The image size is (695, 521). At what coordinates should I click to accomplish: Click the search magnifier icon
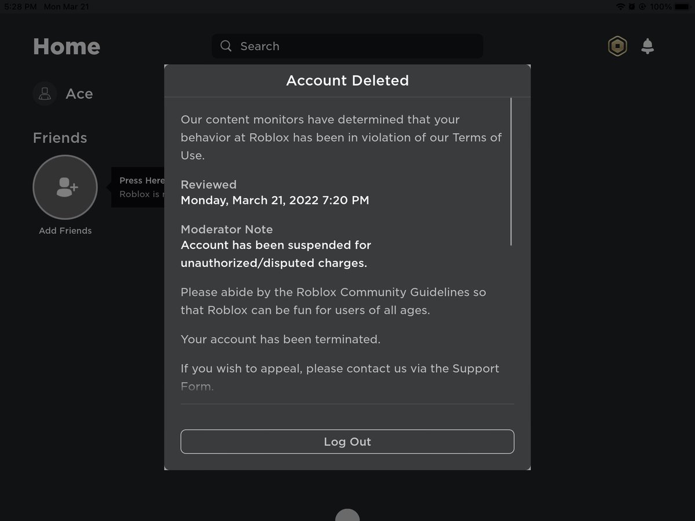pos(225,46)
